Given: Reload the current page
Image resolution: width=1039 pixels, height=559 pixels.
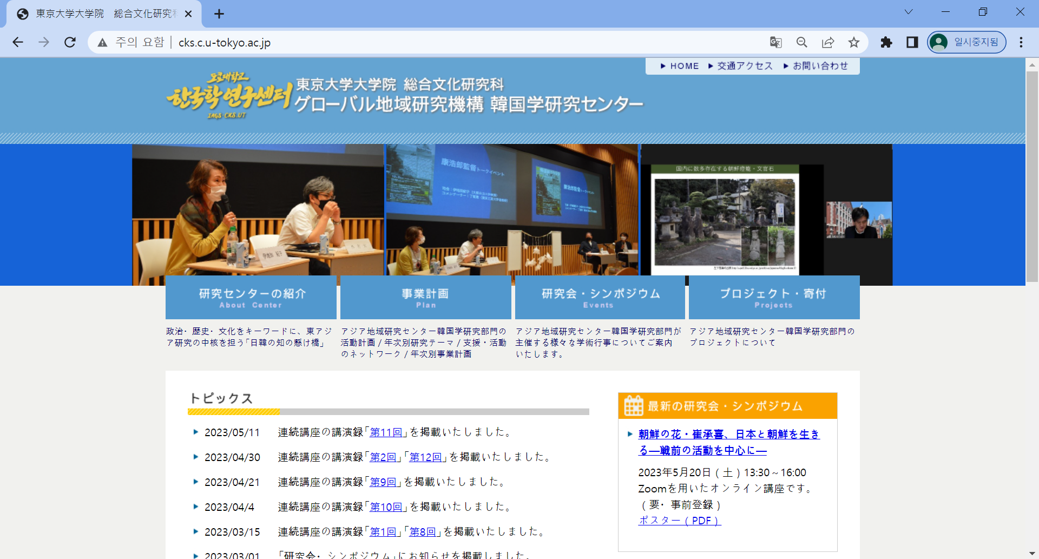Looking at the screenshot, I should pos(70,42).
